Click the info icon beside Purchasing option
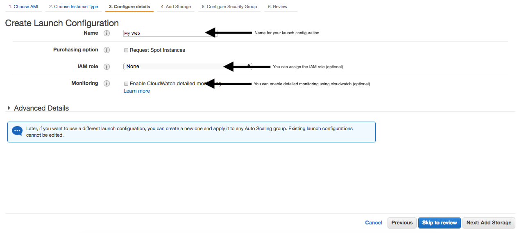The height and width of the screenshot is (233, 517). [x=107, y=50]
